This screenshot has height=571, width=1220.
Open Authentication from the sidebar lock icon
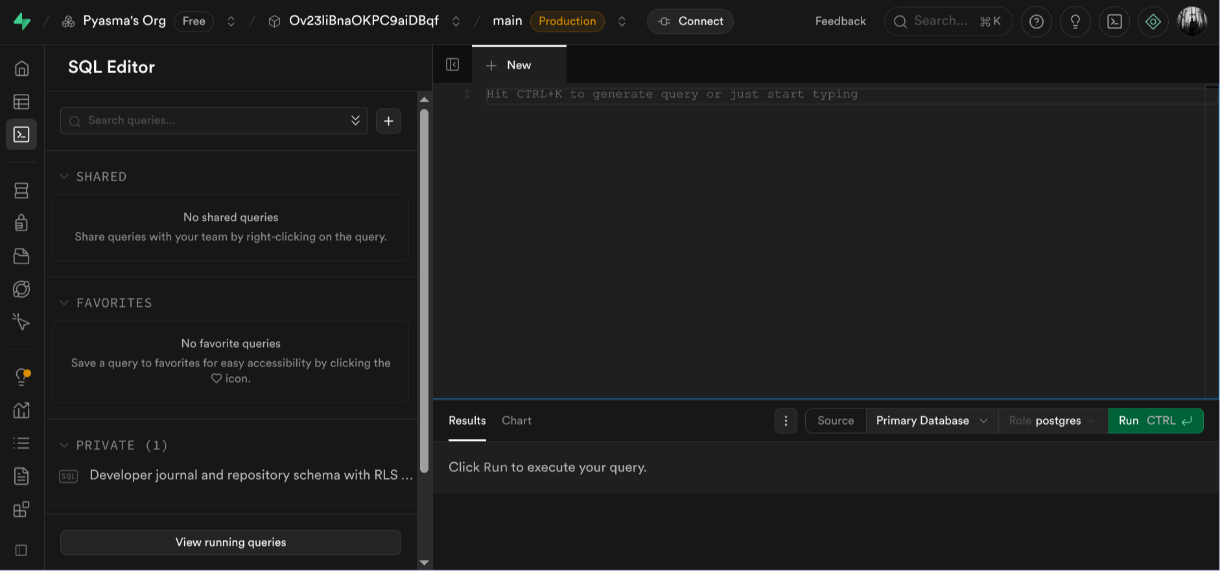[x=21, y=223]
